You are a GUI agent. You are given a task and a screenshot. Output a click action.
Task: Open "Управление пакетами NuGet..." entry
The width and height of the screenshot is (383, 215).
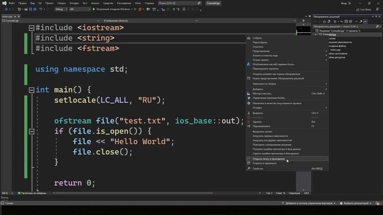coord(287,98)
